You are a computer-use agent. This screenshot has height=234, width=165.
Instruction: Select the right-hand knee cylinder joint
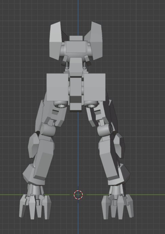coord(105,130)
